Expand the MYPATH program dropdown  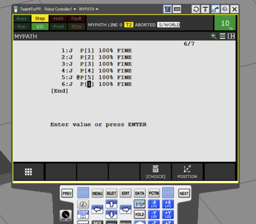(x=89, y=9)
